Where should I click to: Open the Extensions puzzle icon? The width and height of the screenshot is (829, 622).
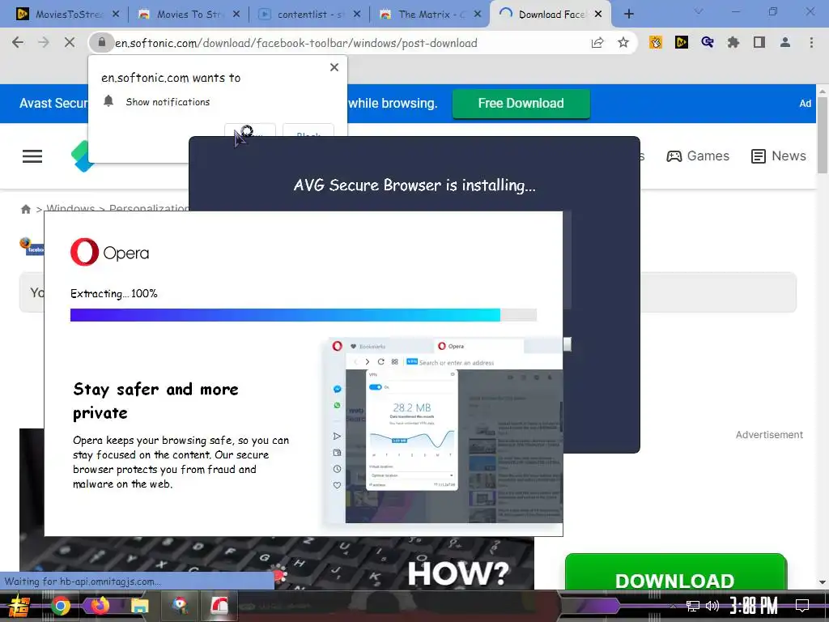point(733,43)
